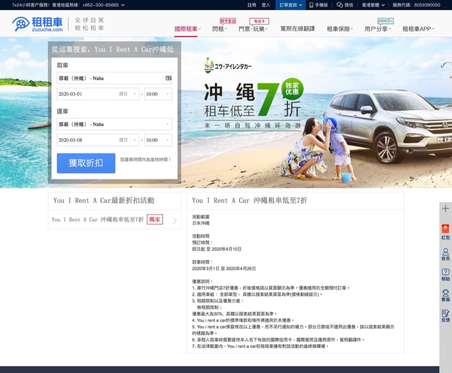This screenshot has width=452, height=373.
Task: Open the 閃租 menu
Action: pyautogui.click(x=220, y=29)
